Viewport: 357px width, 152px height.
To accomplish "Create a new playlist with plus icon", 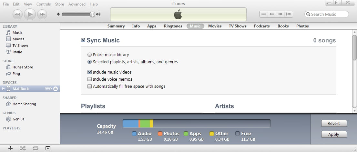I will click(11, 148).
